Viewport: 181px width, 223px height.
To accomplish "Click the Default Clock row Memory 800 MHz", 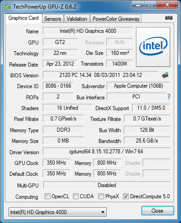I will pos(107,174).
